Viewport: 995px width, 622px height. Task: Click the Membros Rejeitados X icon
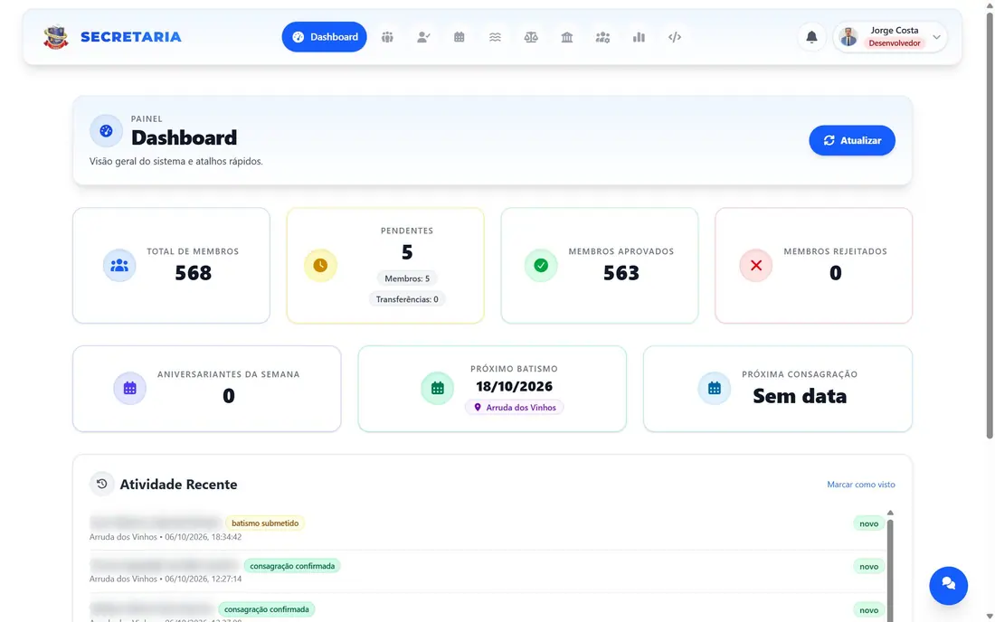(756, 265)
